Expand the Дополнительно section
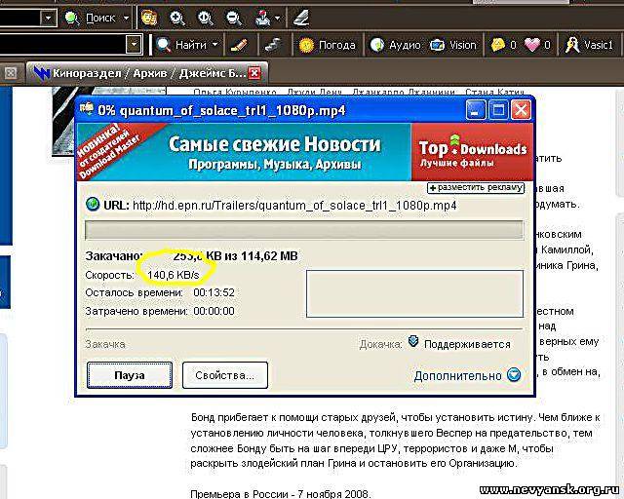The image size is (624, 499). [467, 375]
